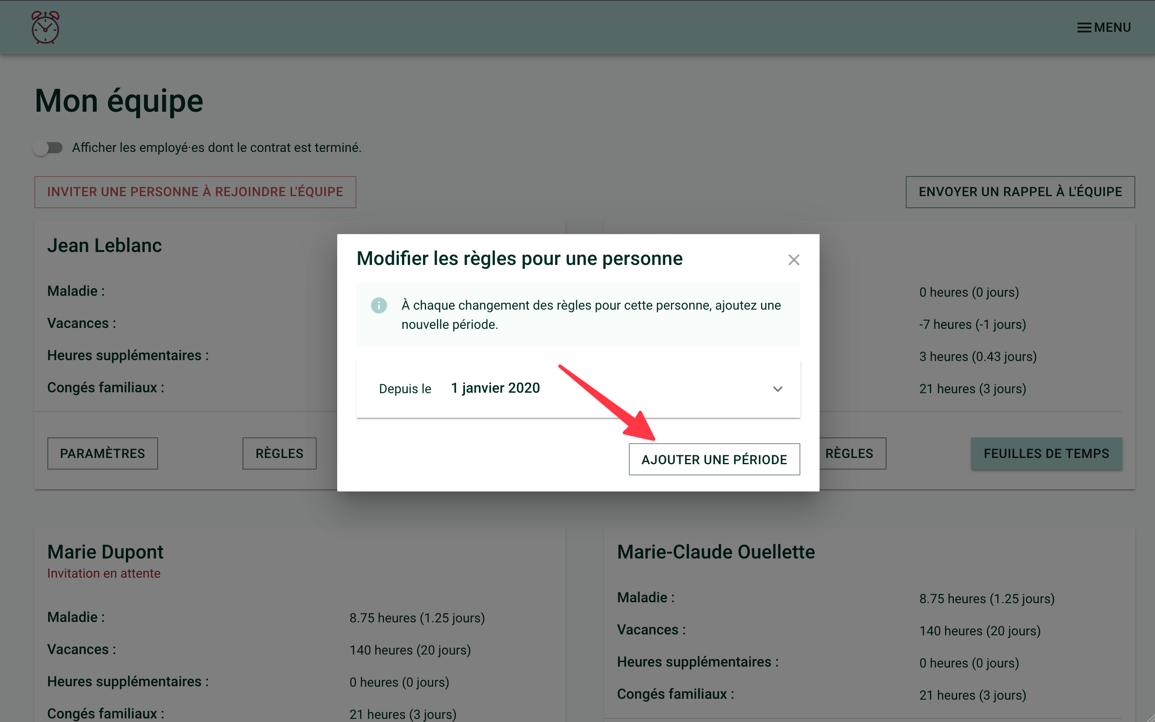Viewport: 1155px width, 722px height.
Task: Expand the Depuis le 1 janvier 2020 period
Action: click(x=578, y=389)
